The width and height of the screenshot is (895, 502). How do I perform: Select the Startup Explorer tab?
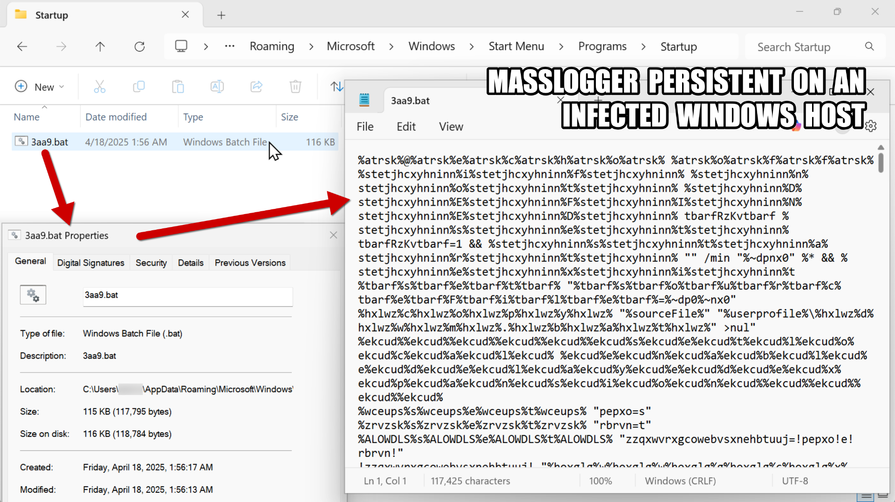tap(105, 15)
